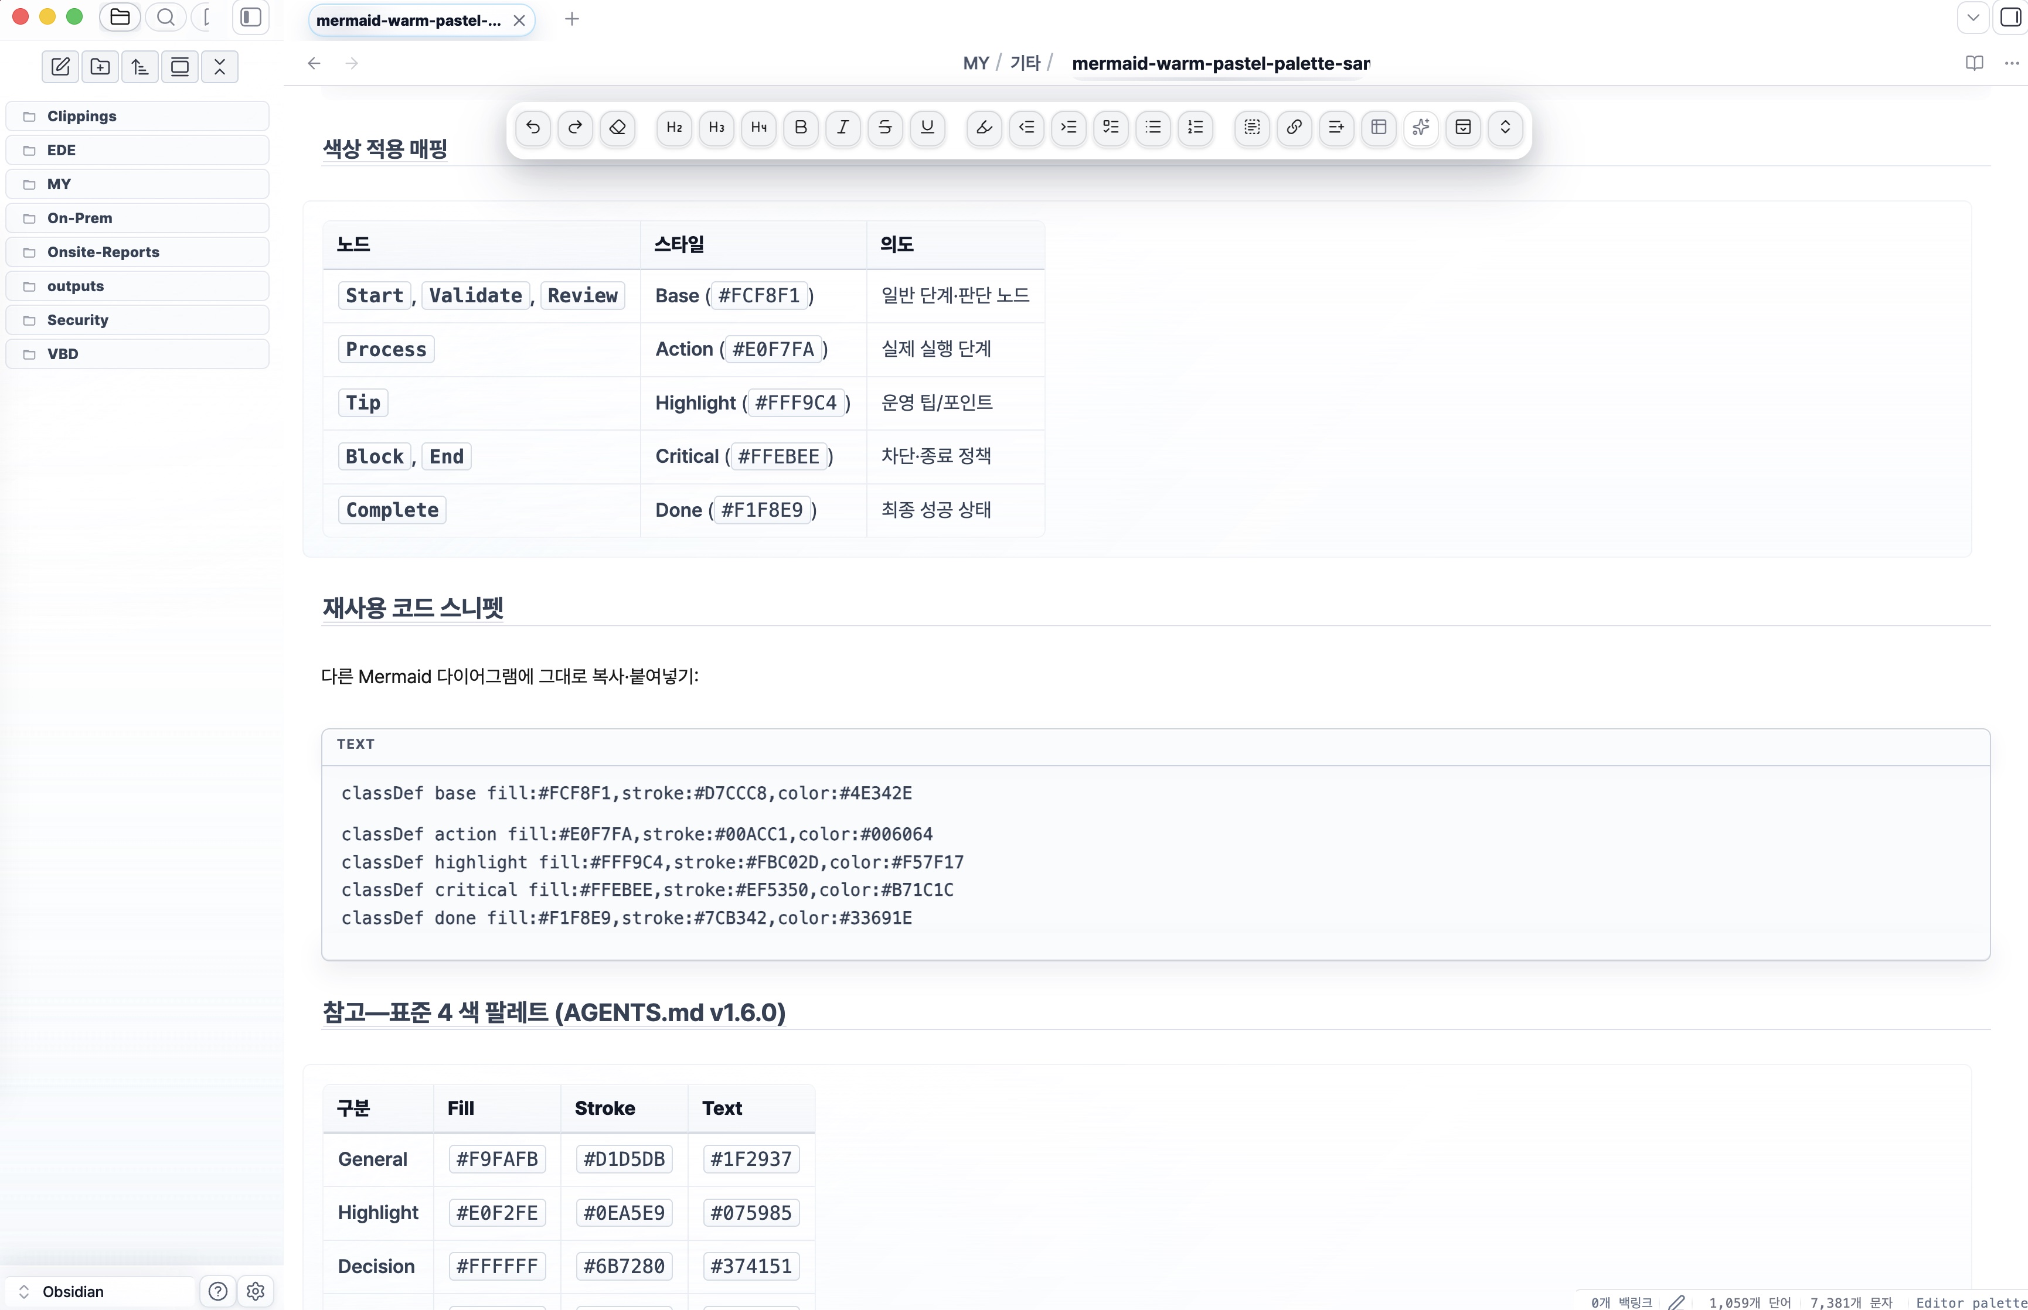Close the mermaid-warm-pastel tab
This screenshot has height=1310, width=2028.
[519, 21]
